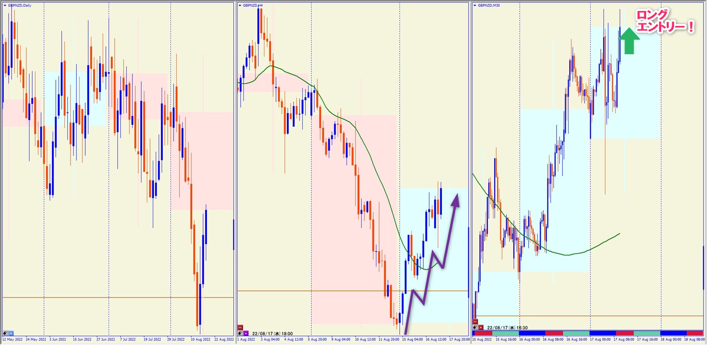Click the bomb icon in the Daily chart
This screenshot has width=707, height=345.
5,333
